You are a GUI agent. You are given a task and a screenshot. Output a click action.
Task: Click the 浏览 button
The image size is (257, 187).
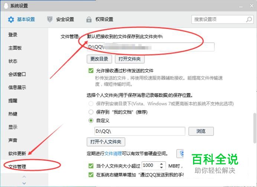(201, 131)
